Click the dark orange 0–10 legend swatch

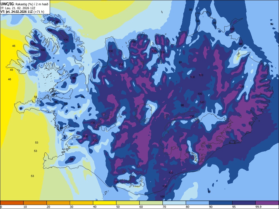[12, 203]
